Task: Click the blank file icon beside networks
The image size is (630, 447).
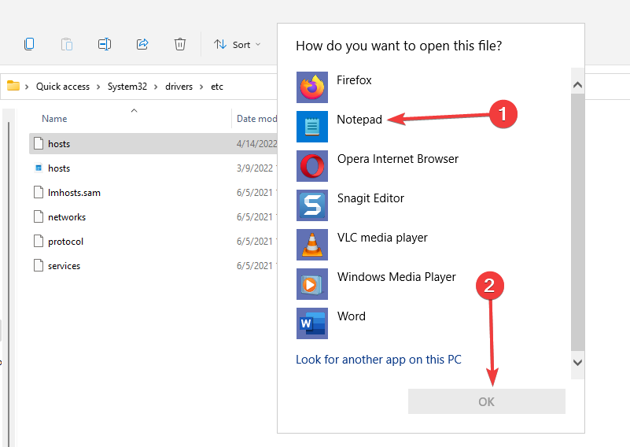Action: (x=39, y=216)
